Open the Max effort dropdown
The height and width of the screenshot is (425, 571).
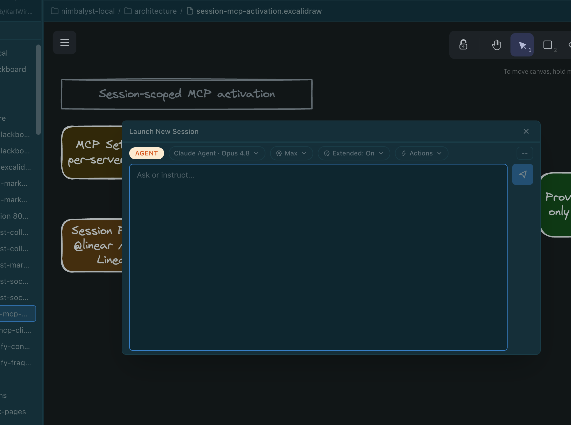pos(291,153)
